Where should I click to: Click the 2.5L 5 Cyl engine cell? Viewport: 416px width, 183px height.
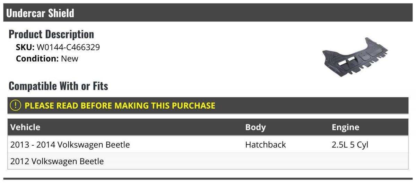tap(350, 145)
